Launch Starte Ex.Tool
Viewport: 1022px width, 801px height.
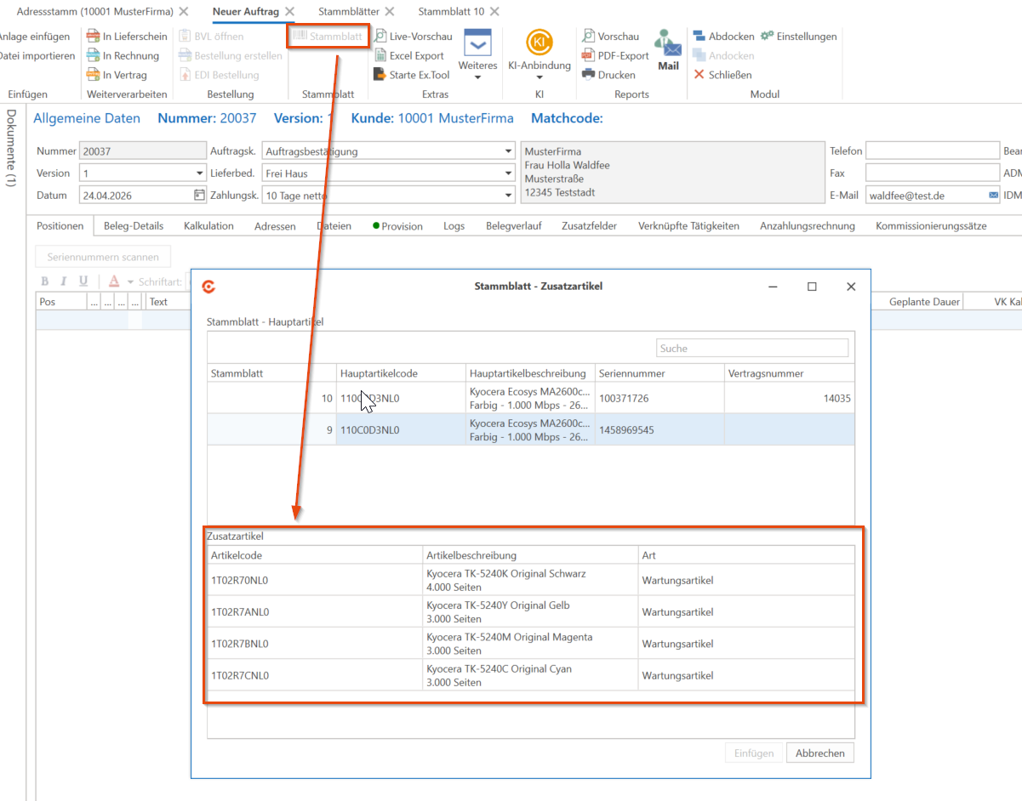pos(412,75)
